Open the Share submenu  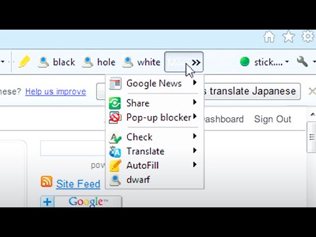(x=155, y=103)
